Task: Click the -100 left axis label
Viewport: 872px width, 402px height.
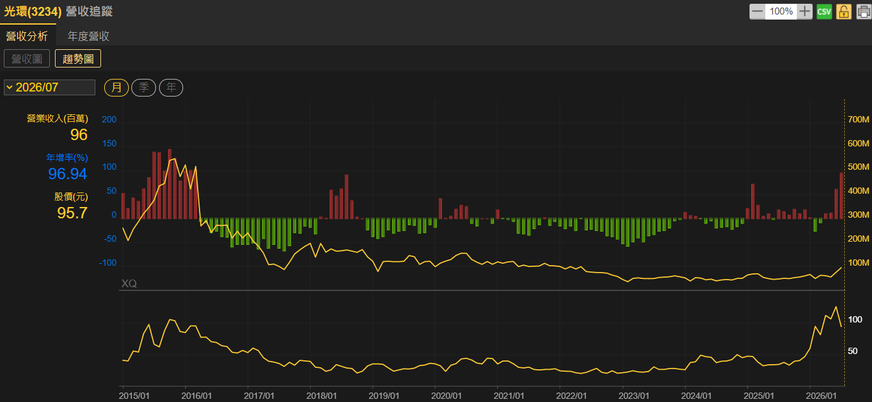Action: point(108,263)
